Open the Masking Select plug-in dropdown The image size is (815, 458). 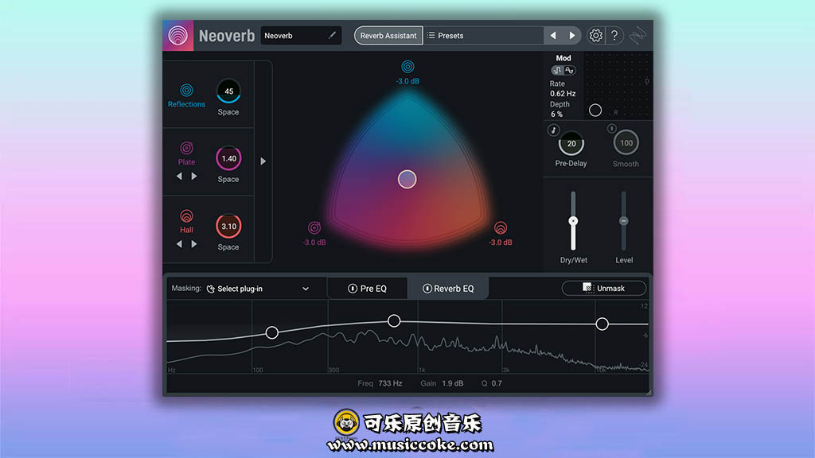(258, 289)
